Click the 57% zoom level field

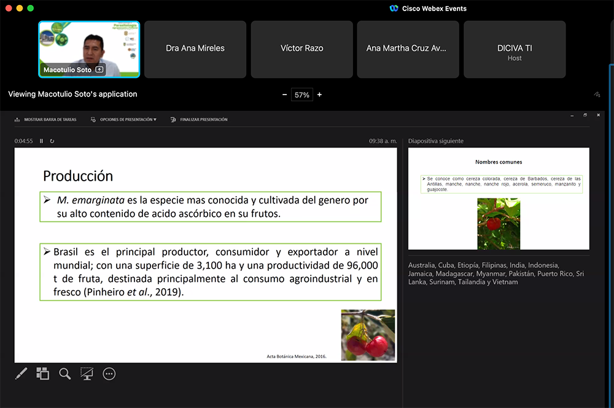pyautogui.click(x=301, y=95)
